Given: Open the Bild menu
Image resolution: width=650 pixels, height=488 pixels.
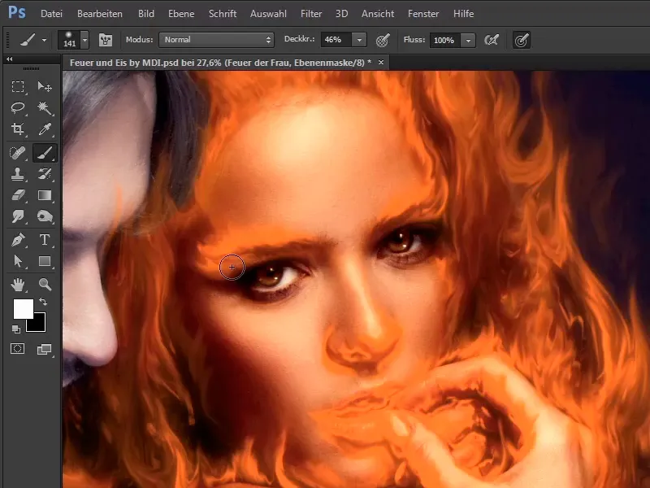Looking at the screenshot, I should [146, 14].
